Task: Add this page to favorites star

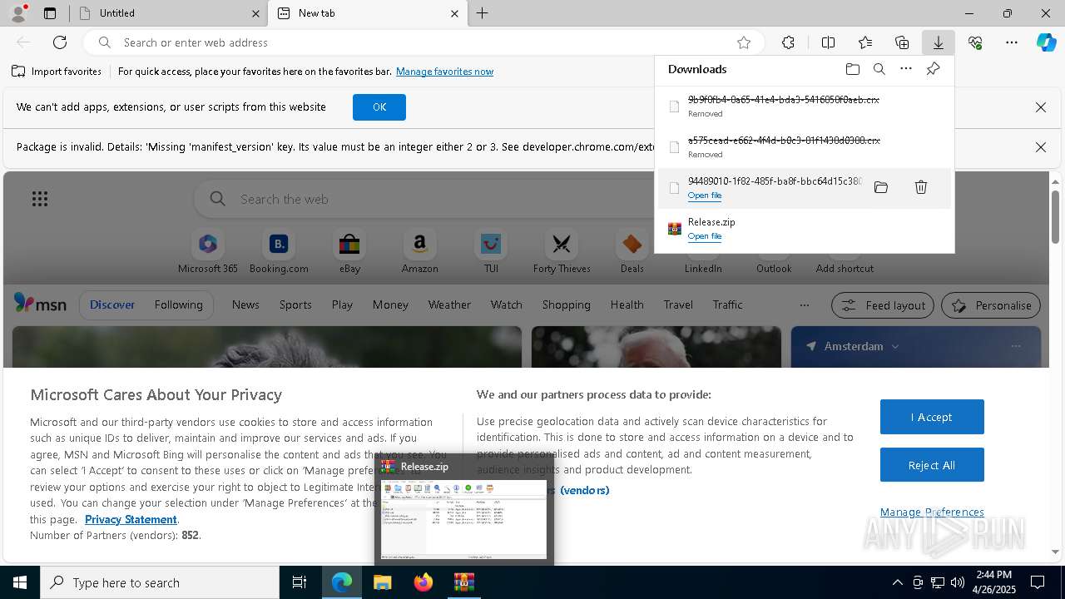Action: pos(744,42)
